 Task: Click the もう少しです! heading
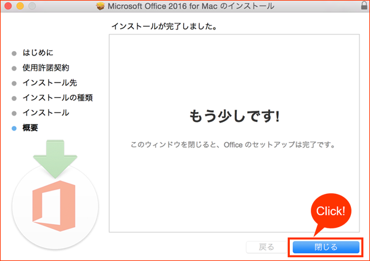point(234,116)
